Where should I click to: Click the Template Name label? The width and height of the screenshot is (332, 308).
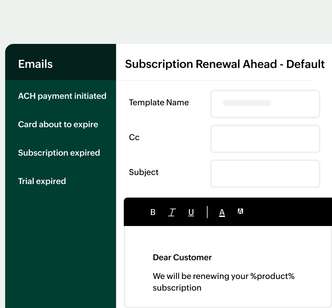[x=159, y=102]
